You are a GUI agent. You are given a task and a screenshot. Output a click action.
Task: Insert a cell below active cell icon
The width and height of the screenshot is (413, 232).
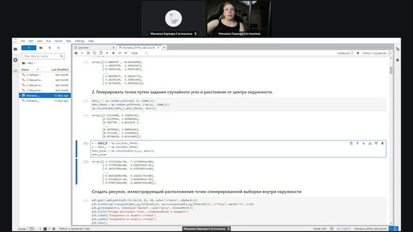click(376, 143)
